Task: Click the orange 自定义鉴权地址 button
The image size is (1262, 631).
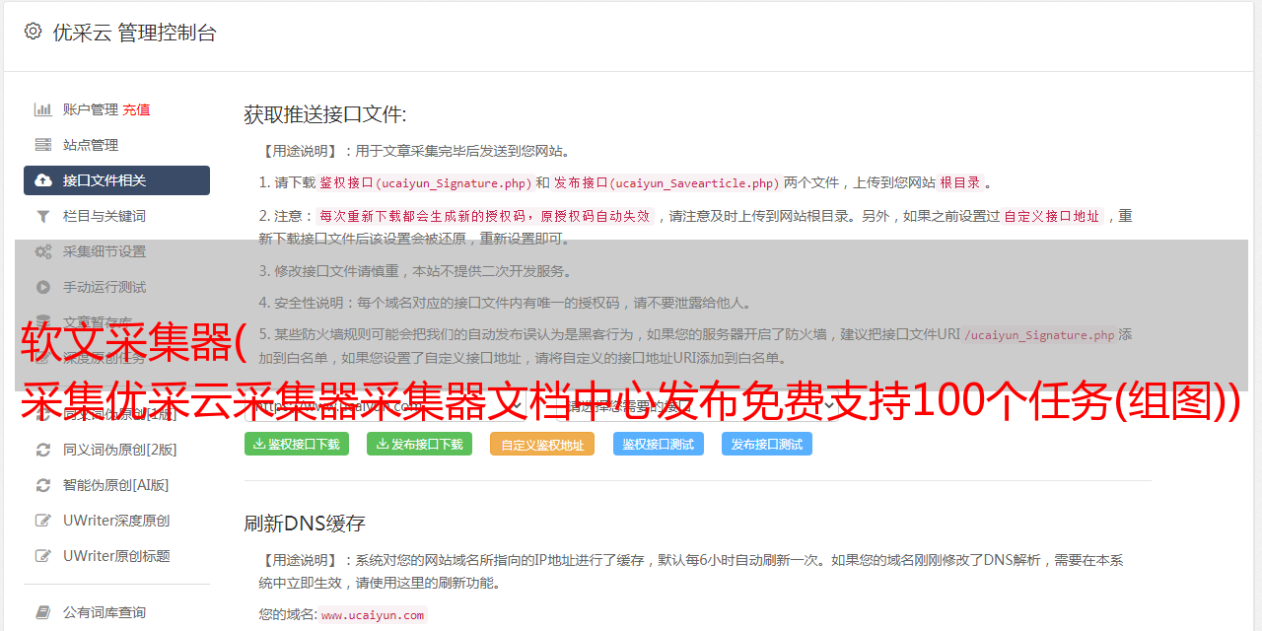Action: [542, 444]
